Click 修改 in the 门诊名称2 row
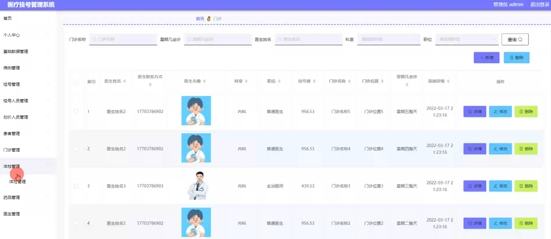Screen dimensions: 551x239 point(500,223)
